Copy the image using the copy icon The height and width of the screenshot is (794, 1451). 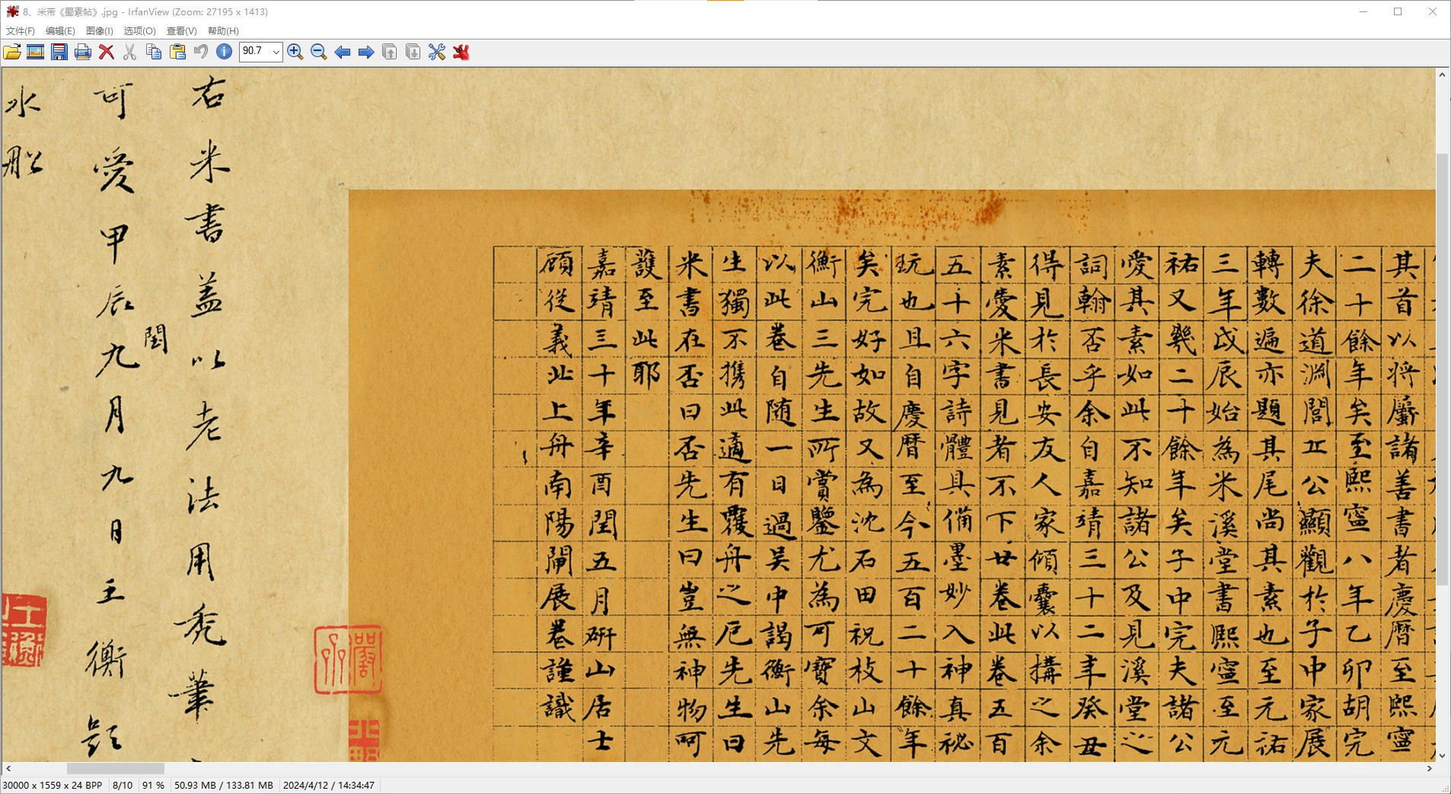154,52
